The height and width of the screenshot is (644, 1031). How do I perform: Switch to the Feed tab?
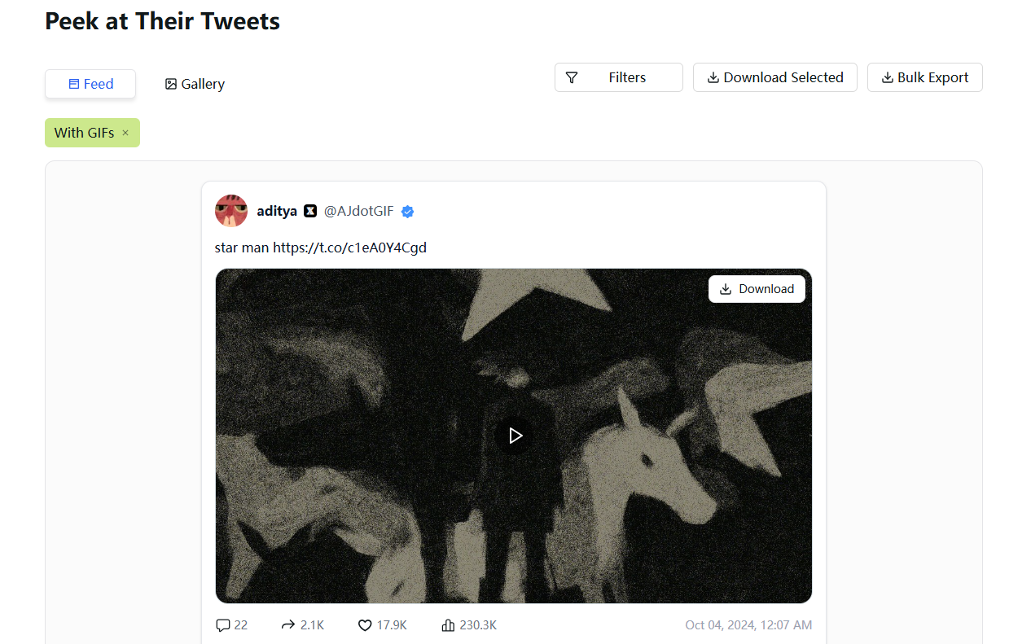coord(90,84)
